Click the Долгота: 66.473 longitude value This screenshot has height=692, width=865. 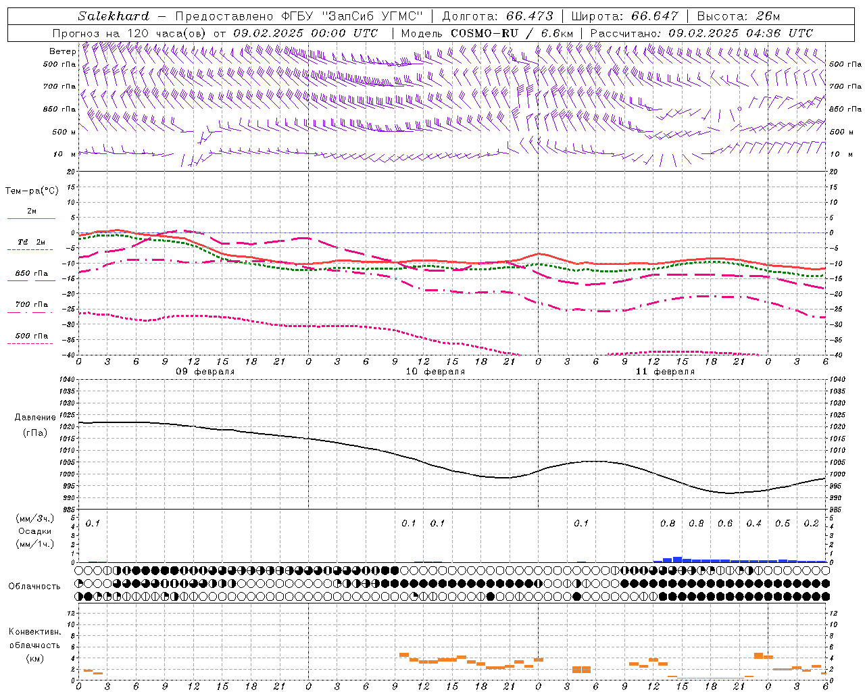pos(497,16)
